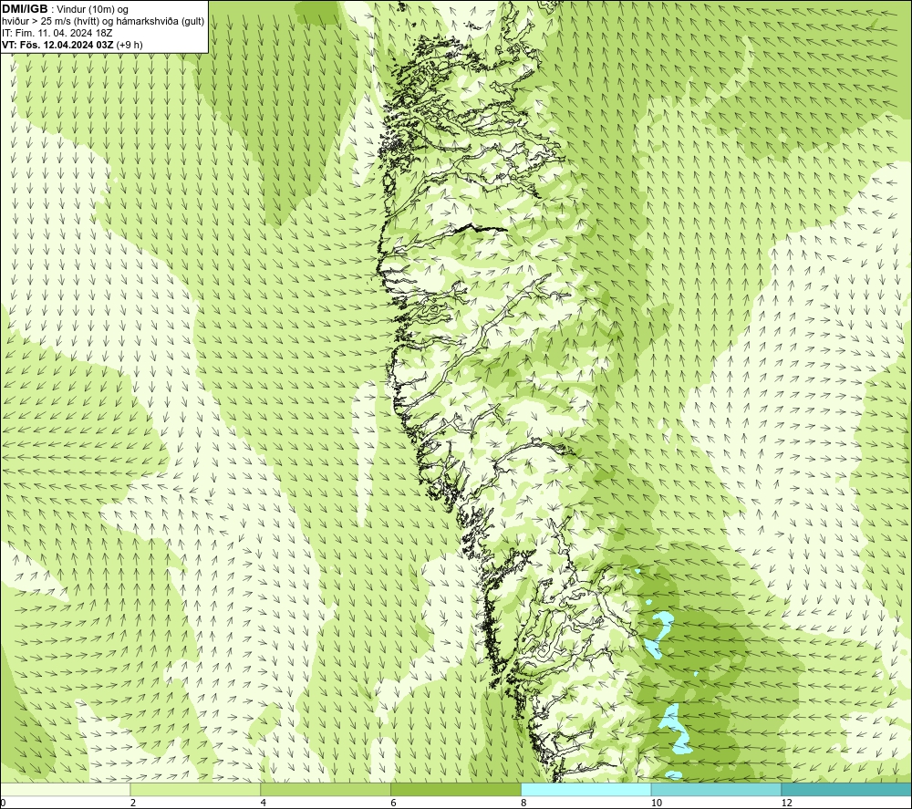Click the scale label '10'

(x=657, y=803)
